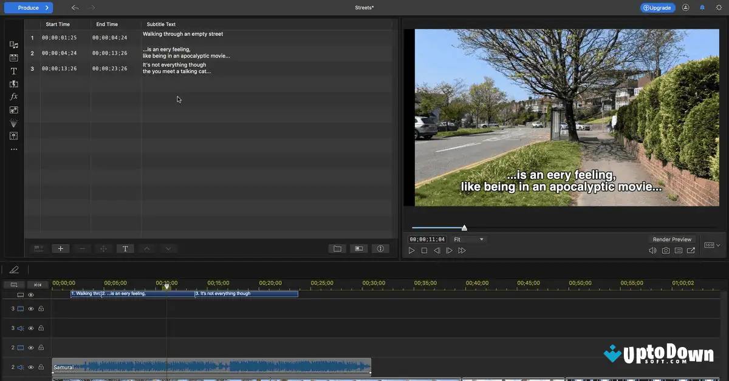This screenshot has width=729, height=381.
Task: Open the Media Room icon in sidebar
Action: pos(13,45)
